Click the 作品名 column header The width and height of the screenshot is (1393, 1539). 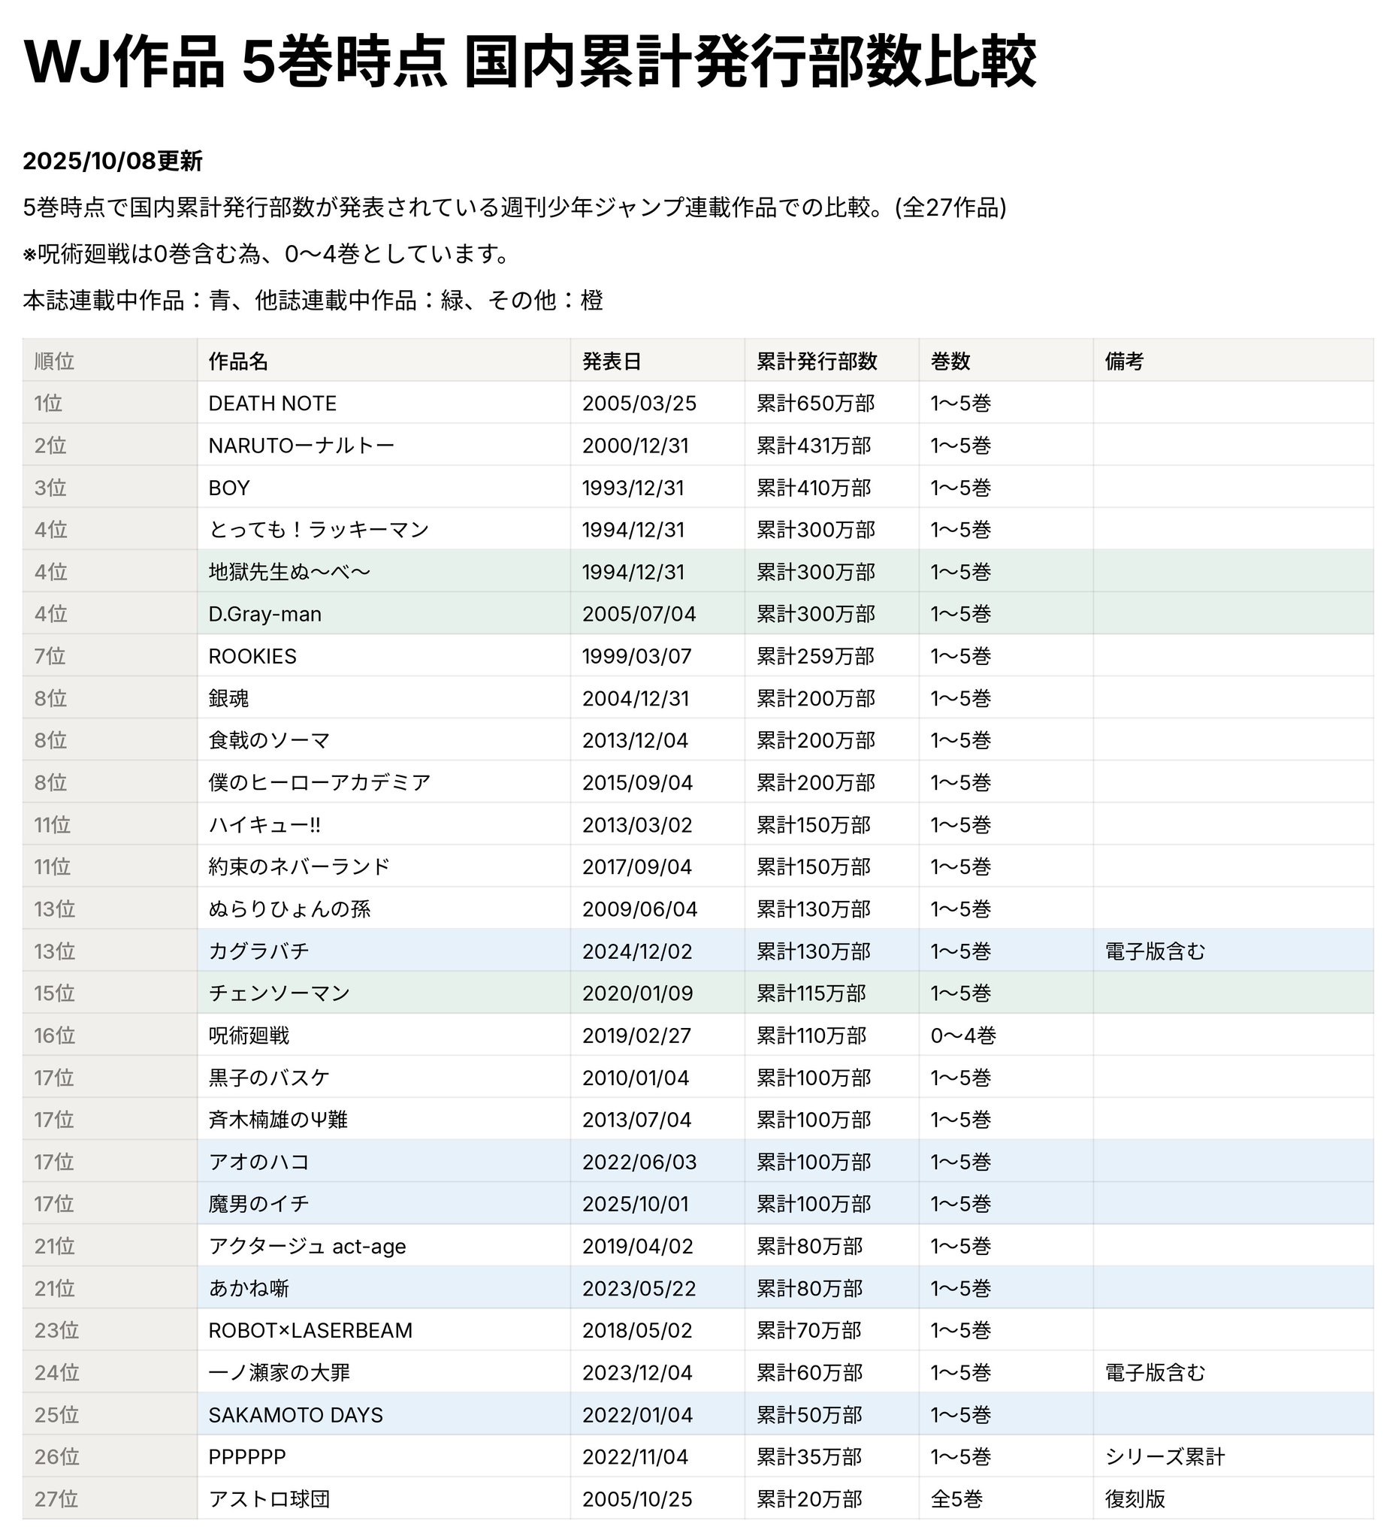[238, 361]
